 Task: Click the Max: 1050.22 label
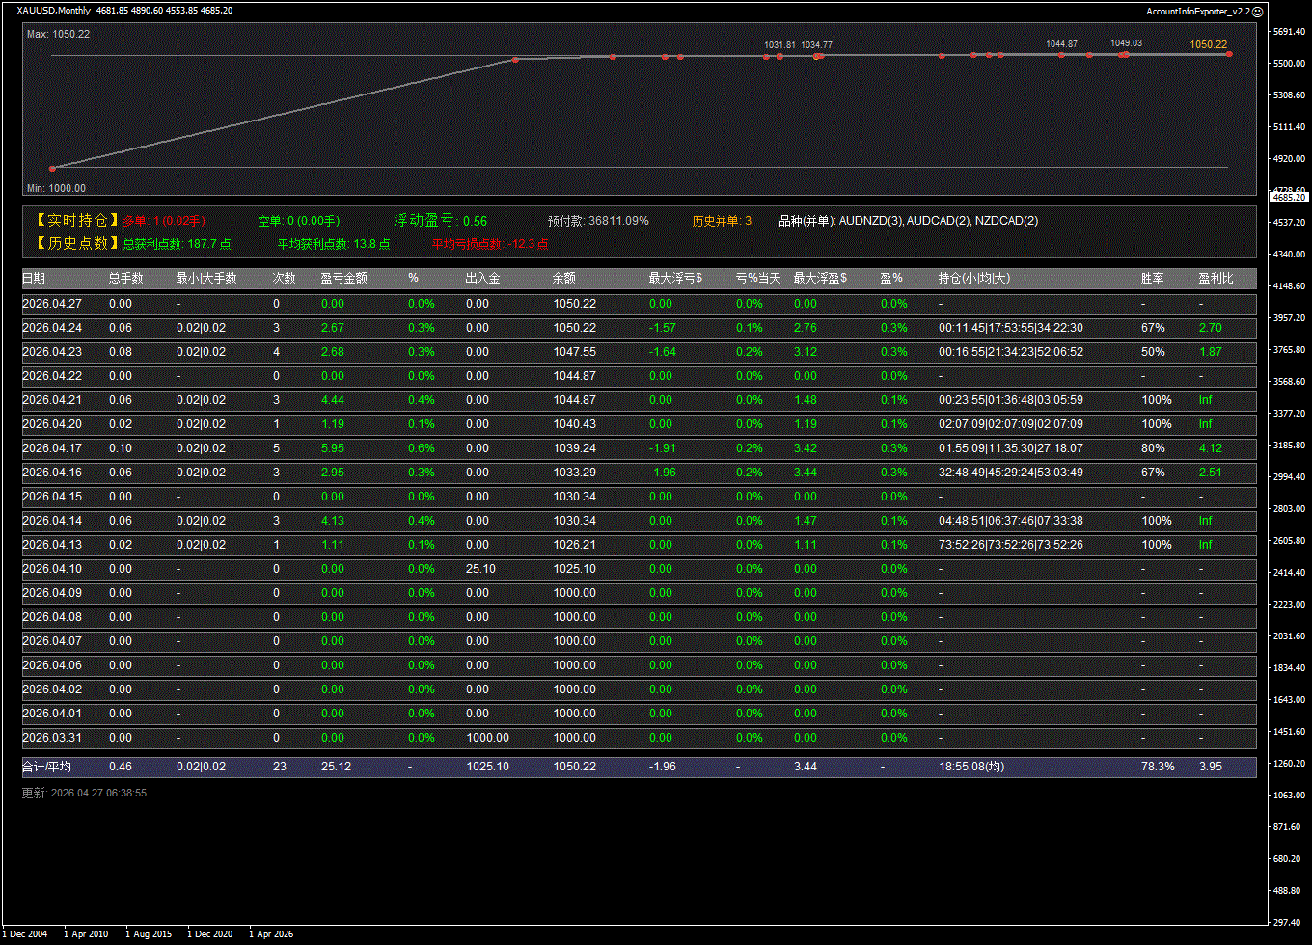58,34
